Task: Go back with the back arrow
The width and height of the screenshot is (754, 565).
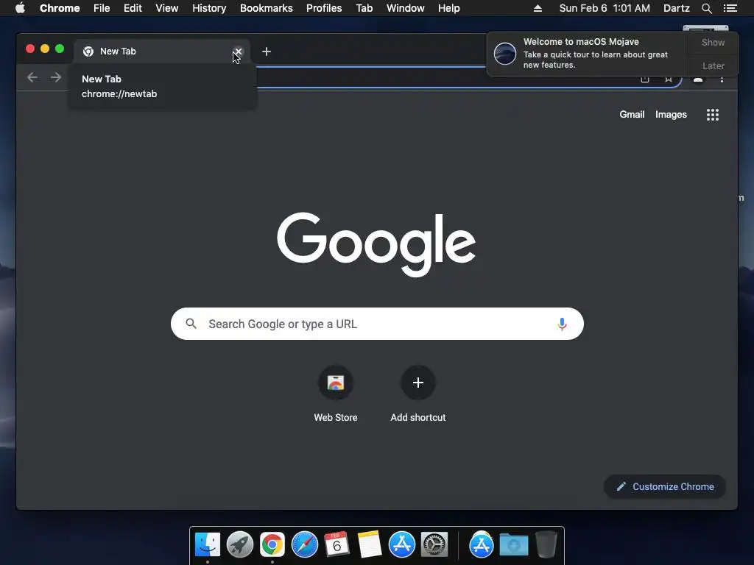Action: coord(32,77)
